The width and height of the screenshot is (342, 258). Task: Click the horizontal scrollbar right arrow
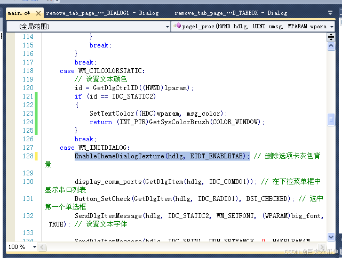click(323, 247)
